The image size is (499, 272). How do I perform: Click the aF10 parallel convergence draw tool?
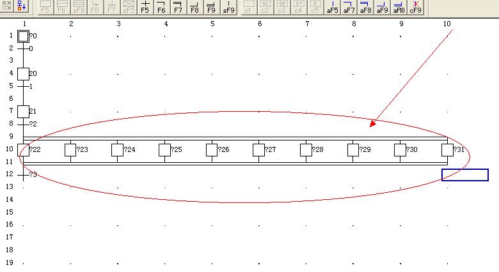399,6
